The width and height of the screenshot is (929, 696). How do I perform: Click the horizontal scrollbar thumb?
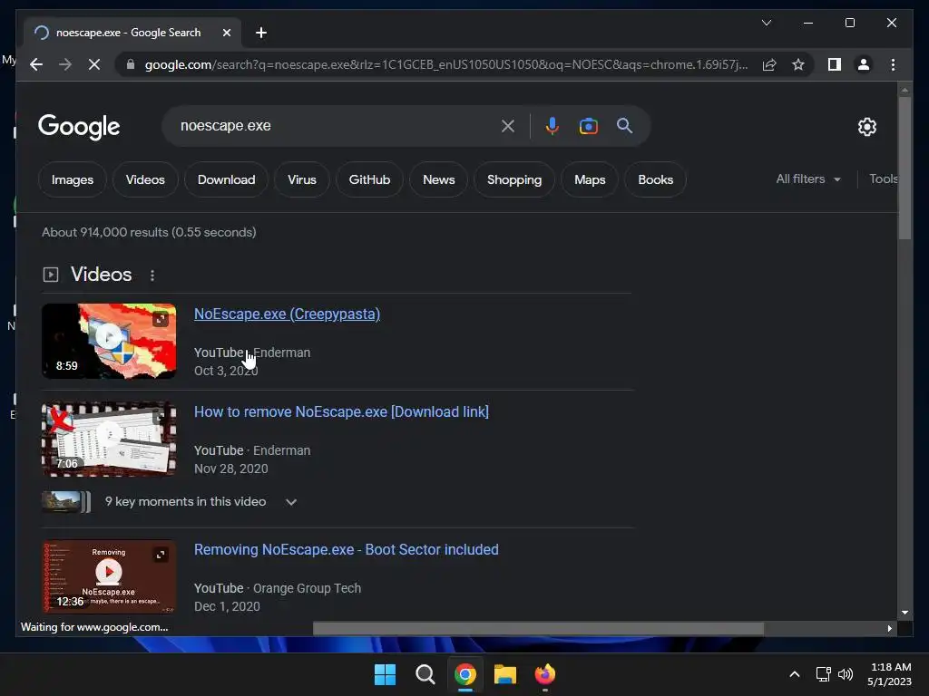click(538, 628)
